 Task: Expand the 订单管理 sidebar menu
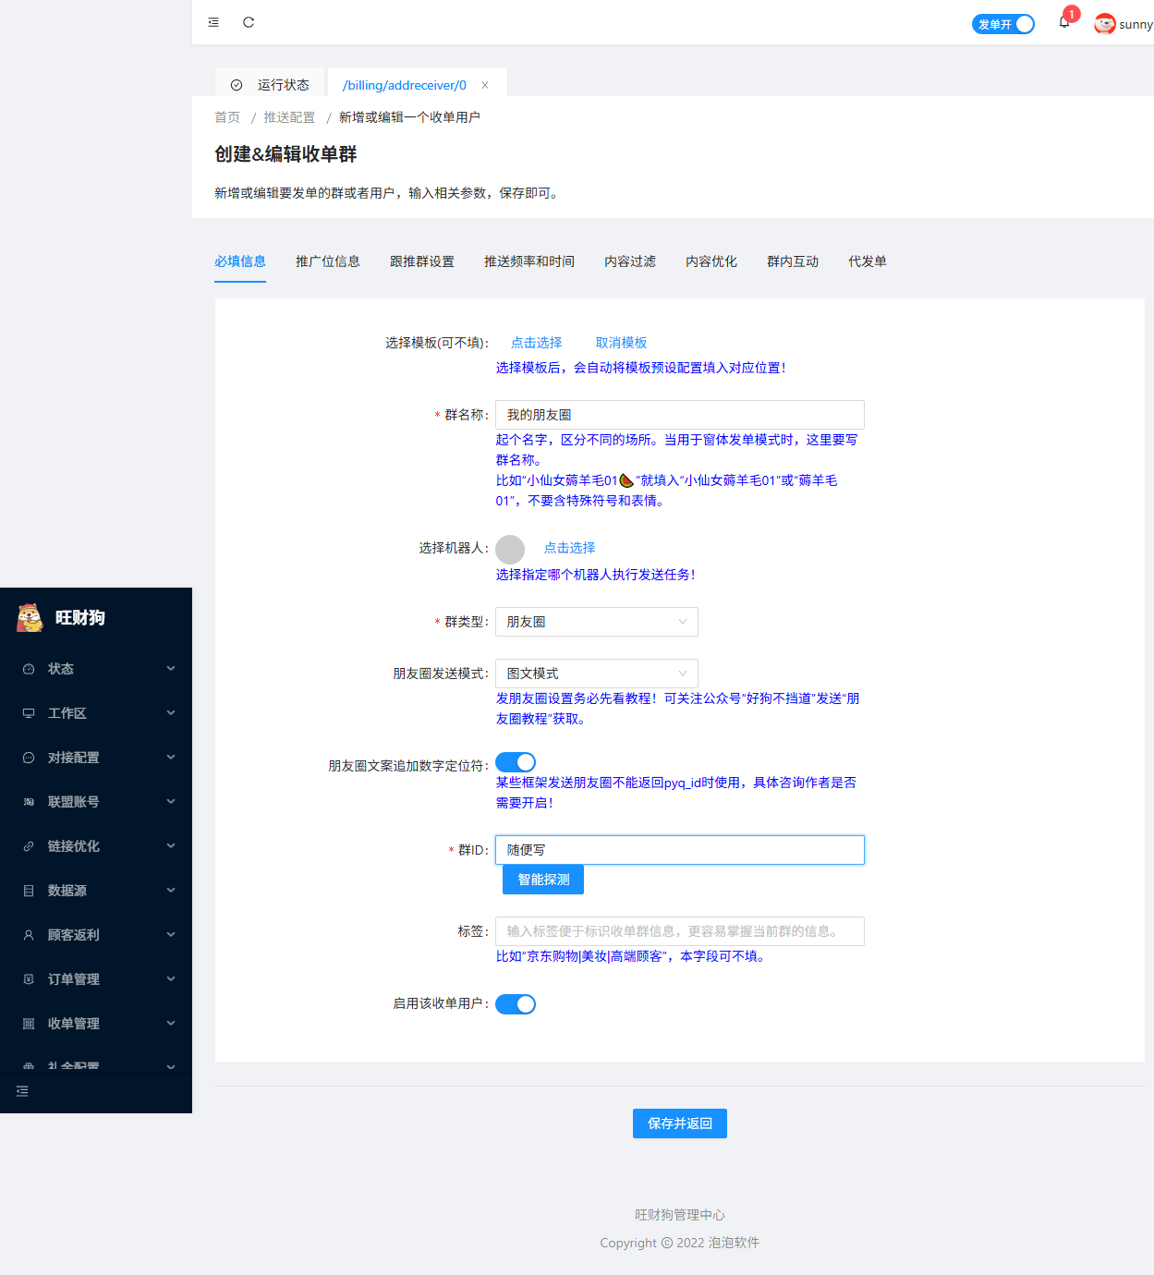pyautogui.click(x=171, y=979)
